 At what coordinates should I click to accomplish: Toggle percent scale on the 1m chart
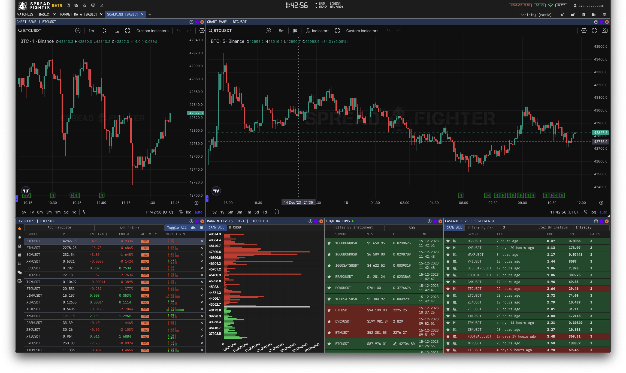[181, 212]
